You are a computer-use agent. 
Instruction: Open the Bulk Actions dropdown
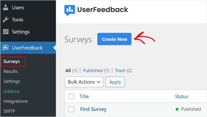click(84, 82)
